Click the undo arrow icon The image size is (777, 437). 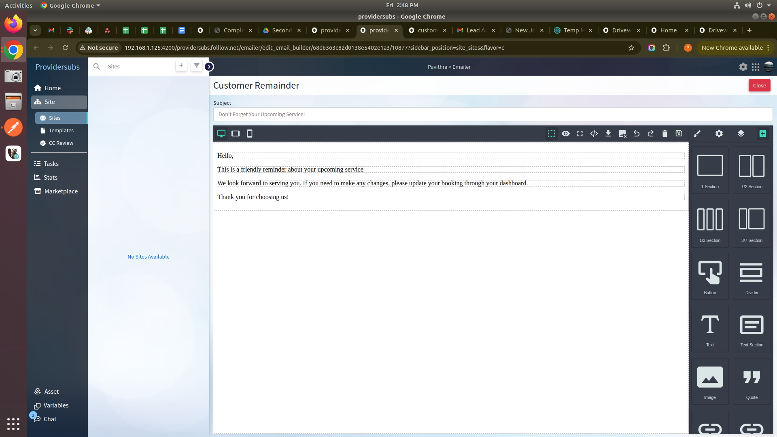[x=637, y=134]
